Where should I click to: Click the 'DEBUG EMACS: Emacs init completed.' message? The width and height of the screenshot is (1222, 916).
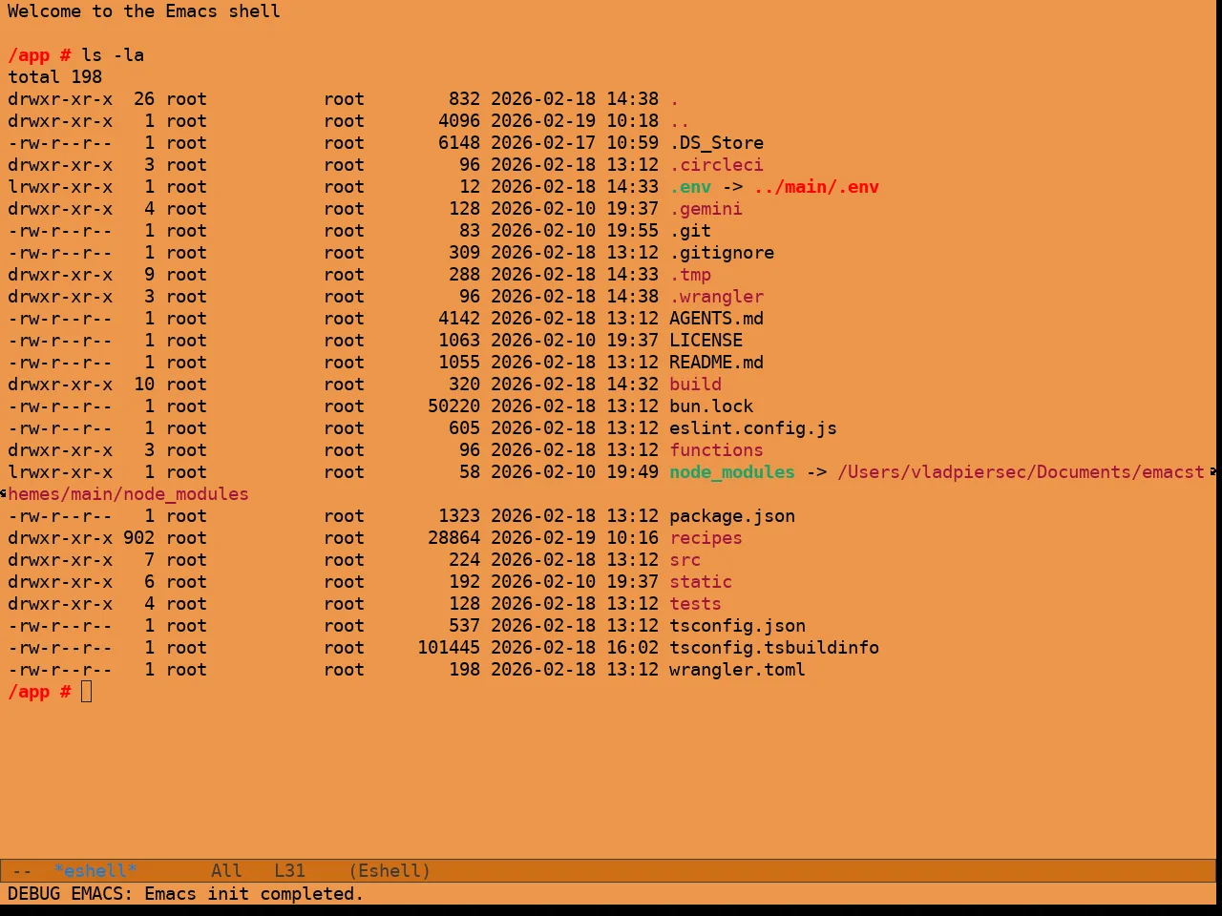pos(186,894)
